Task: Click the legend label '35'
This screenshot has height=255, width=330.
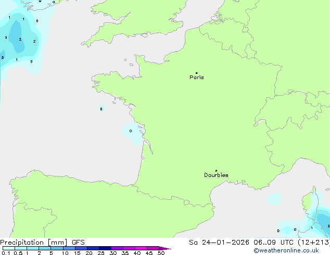Action: [125, 253]
